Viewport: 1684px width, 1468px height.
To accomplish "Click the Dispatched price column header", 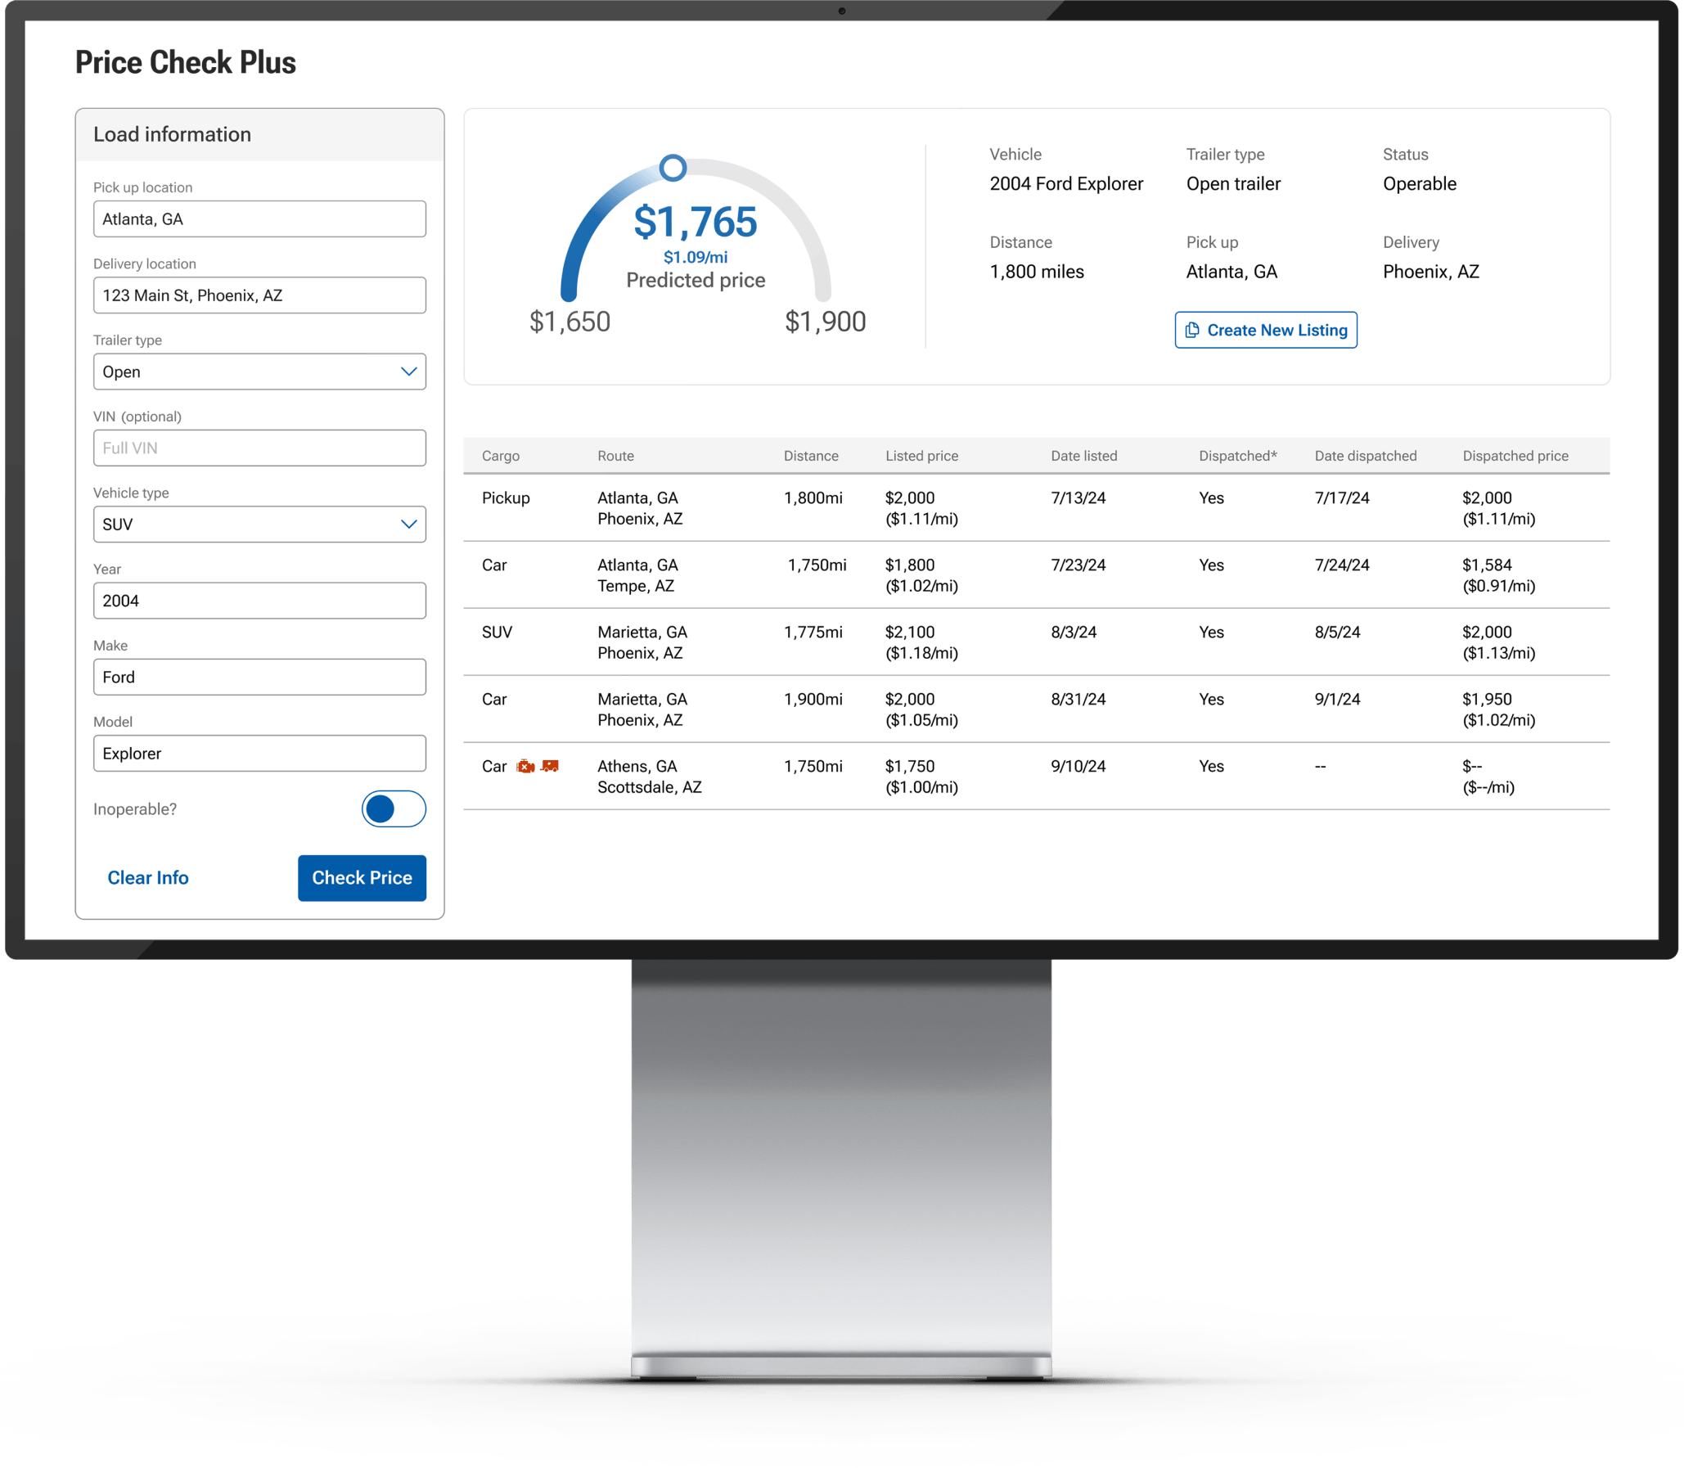I will tap(1515, 456).
